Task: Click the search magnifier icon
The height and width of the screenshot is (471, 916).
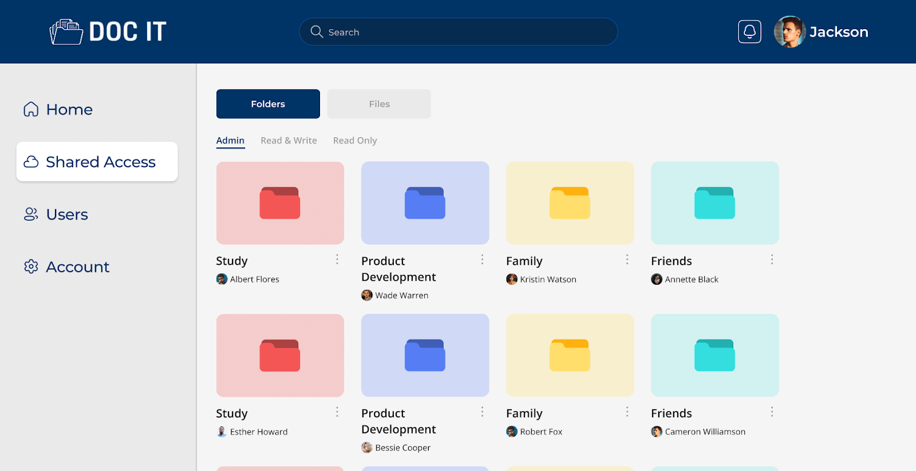Action: click(x=317, y=31)
